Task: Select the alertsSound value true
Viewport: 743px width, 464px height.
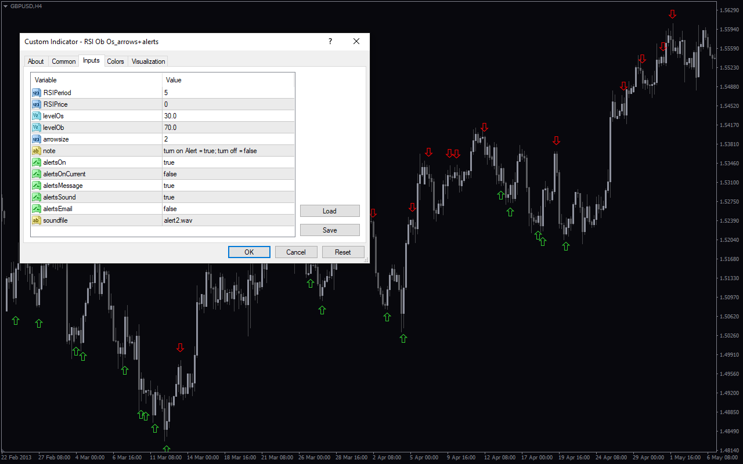Action: point(228,197)
